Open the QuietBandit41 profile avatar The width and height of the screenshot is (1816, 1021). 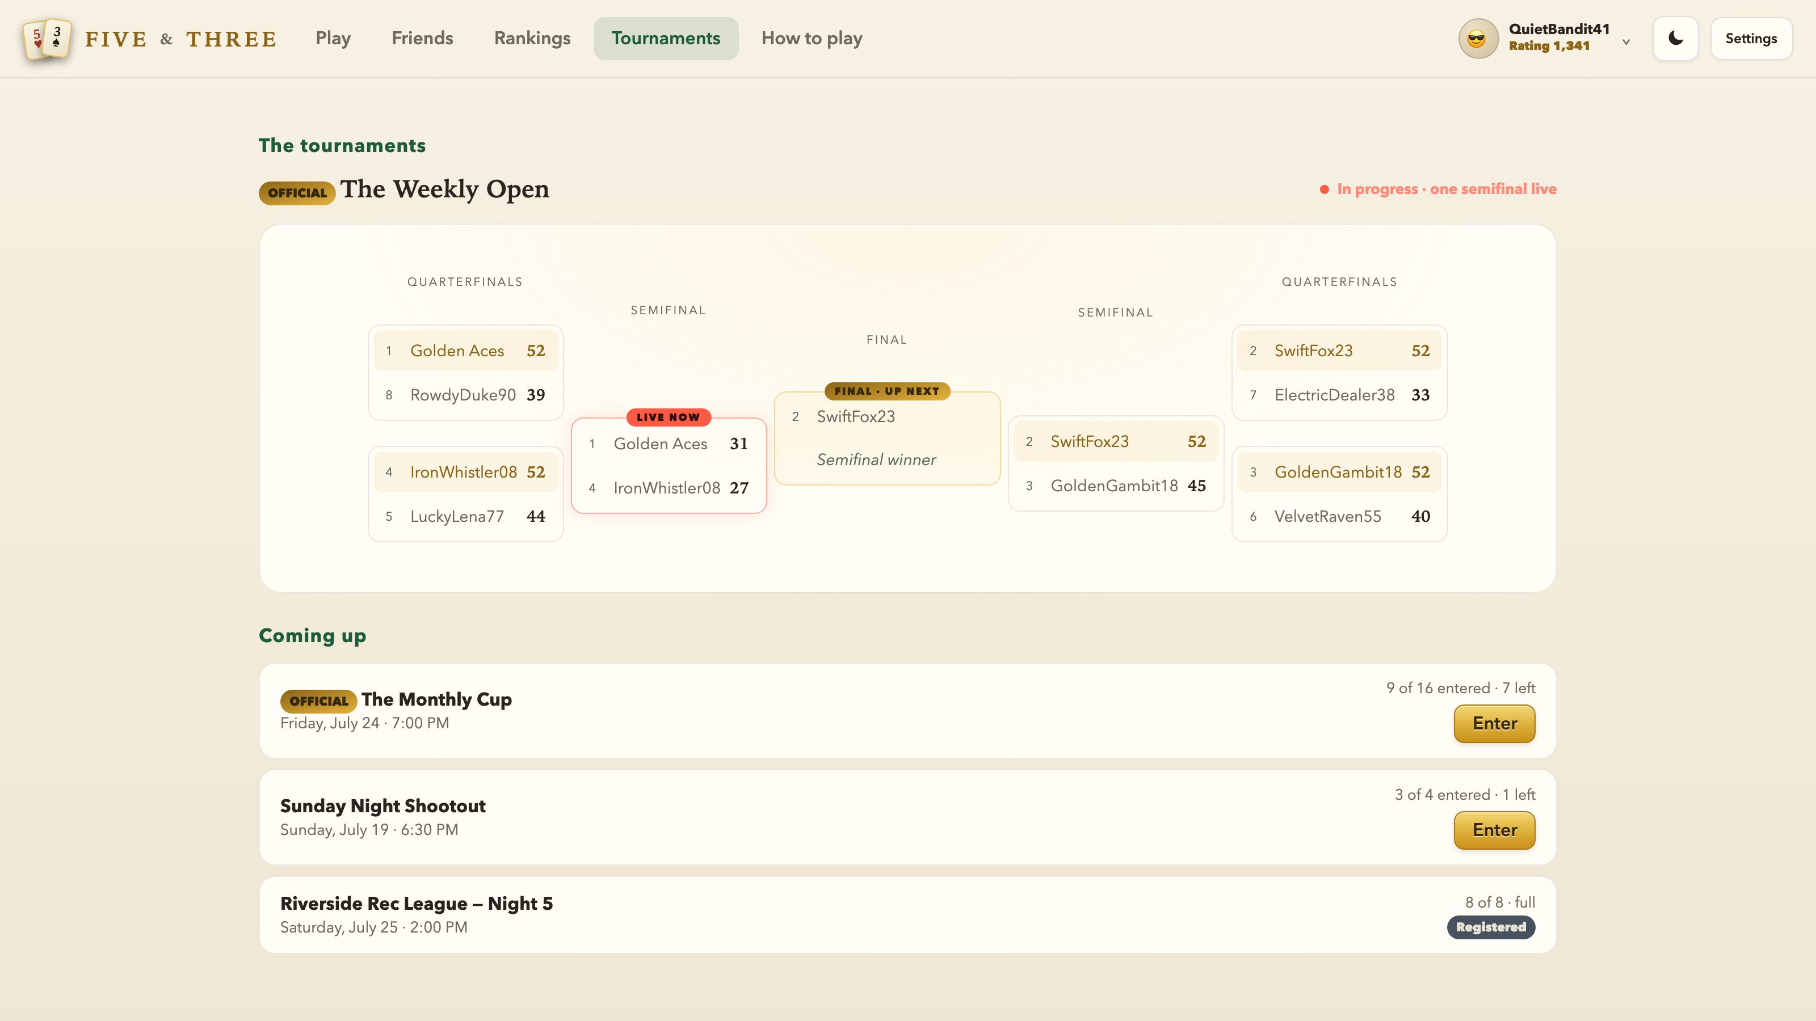pos(1478,39)
